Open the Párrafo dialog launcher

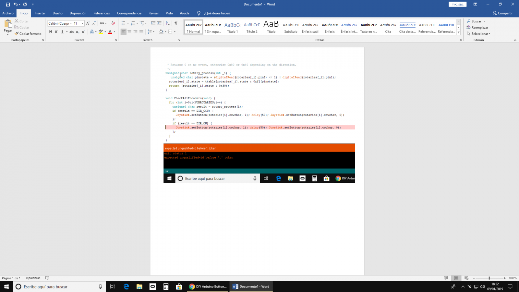click(179, 40)
